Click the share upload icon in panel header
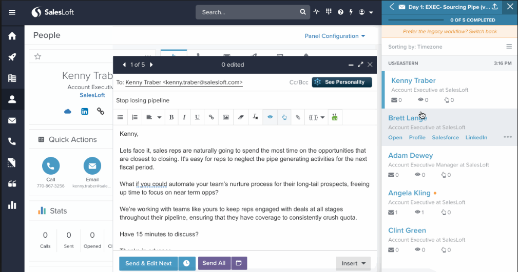Image resolution: width=518 pixels, height=272 pixels. (x=494, y=7)
